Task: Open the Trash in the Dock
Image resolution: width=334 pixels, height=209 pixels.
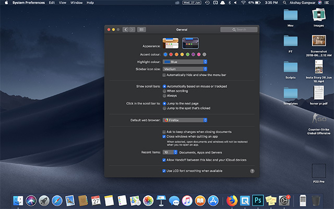Action: click(316, 201)
